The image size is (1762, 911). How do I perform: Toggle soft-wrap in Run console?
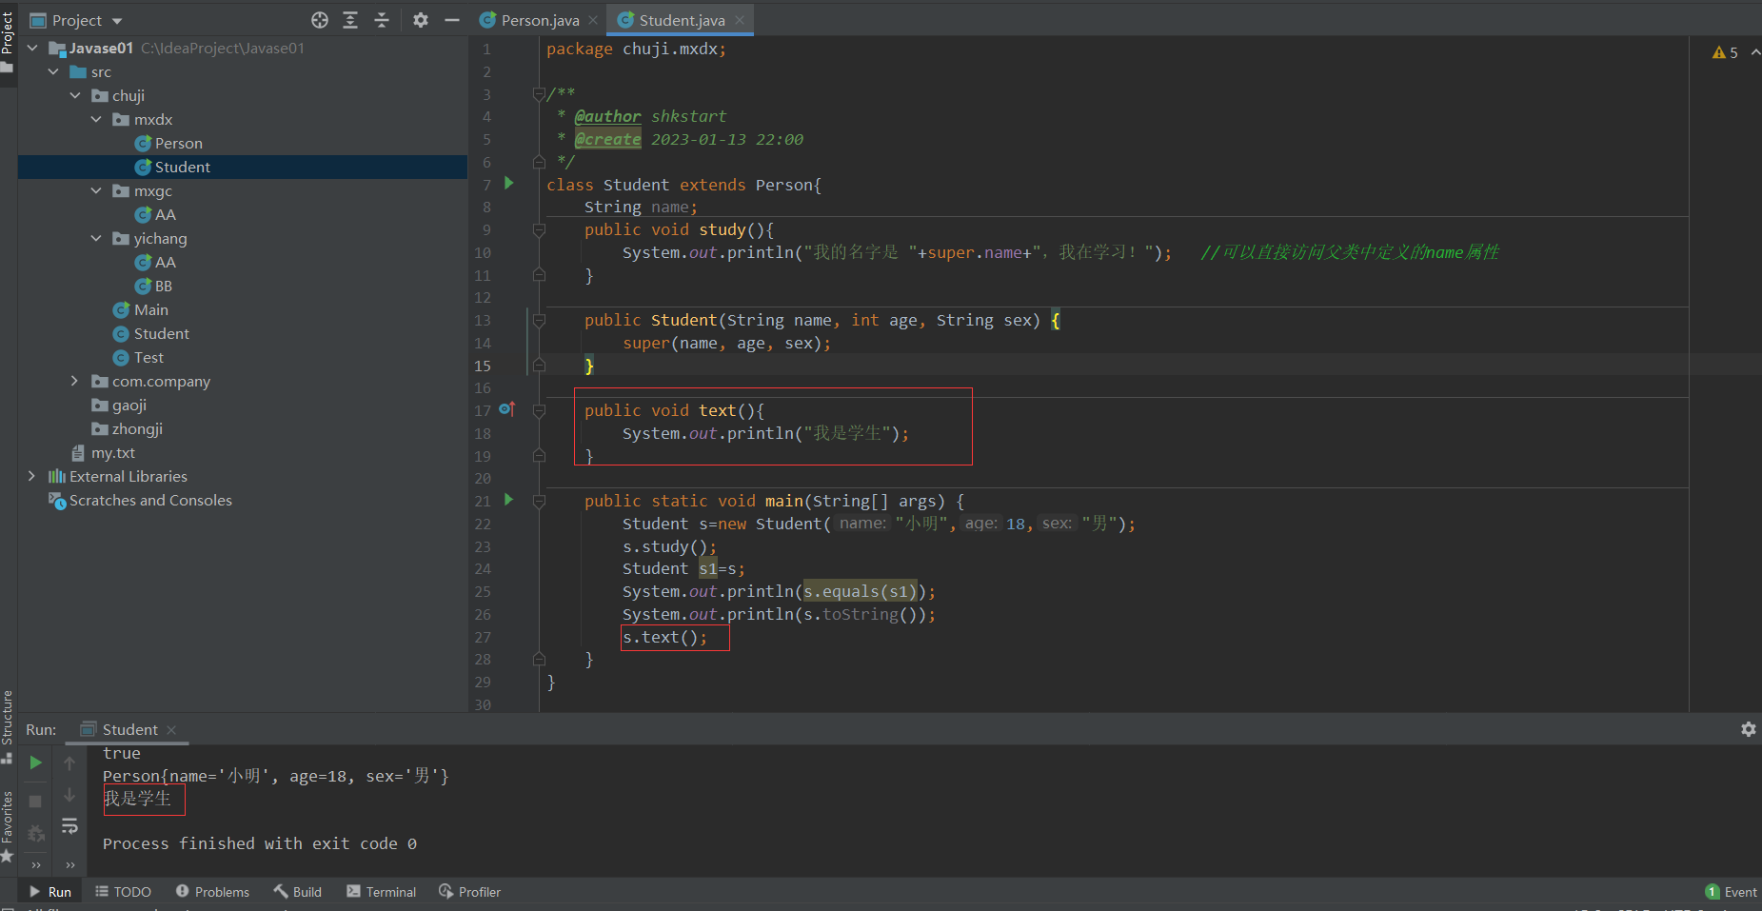[x=69, y=826]
